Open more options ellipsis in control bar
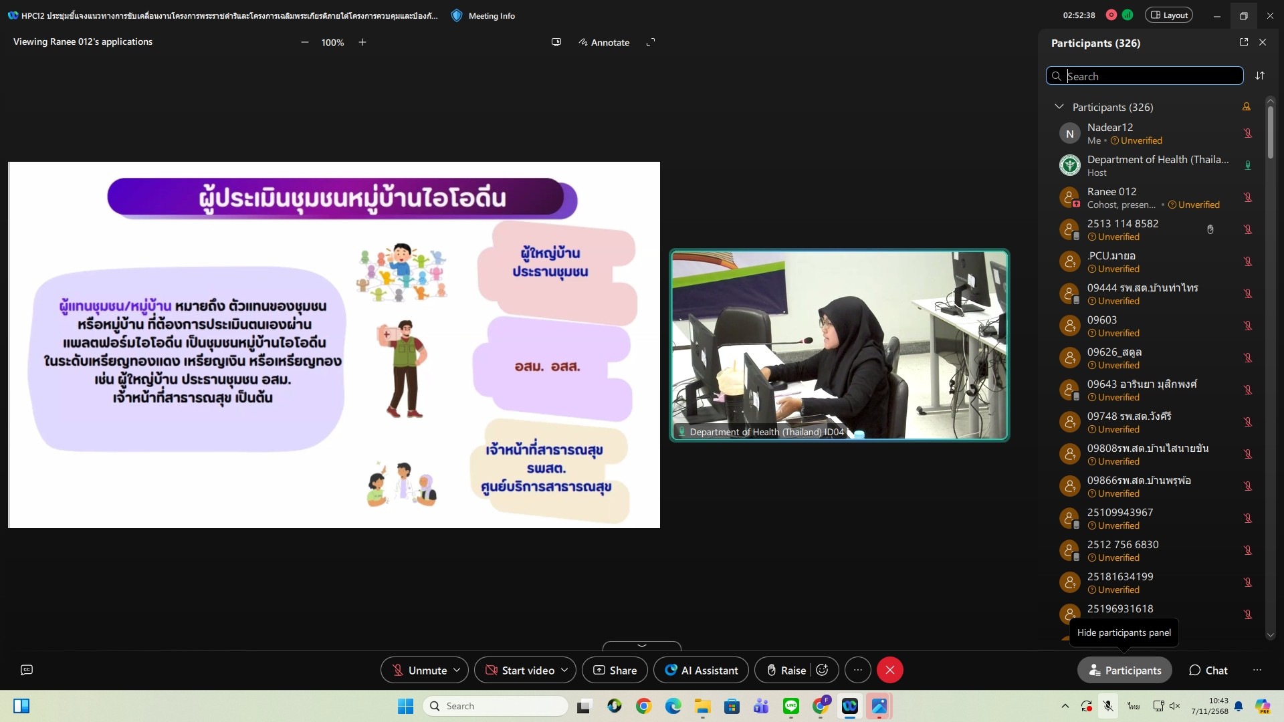This screenshot has height=722, width=1284. pos(858,670)
